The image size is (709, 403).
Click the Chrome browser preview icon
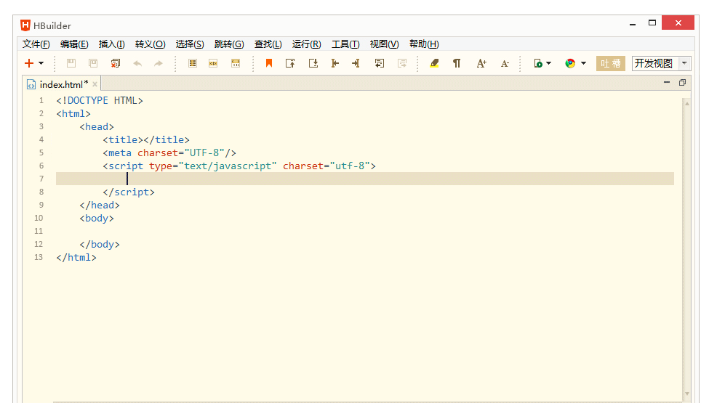(570, 63)
